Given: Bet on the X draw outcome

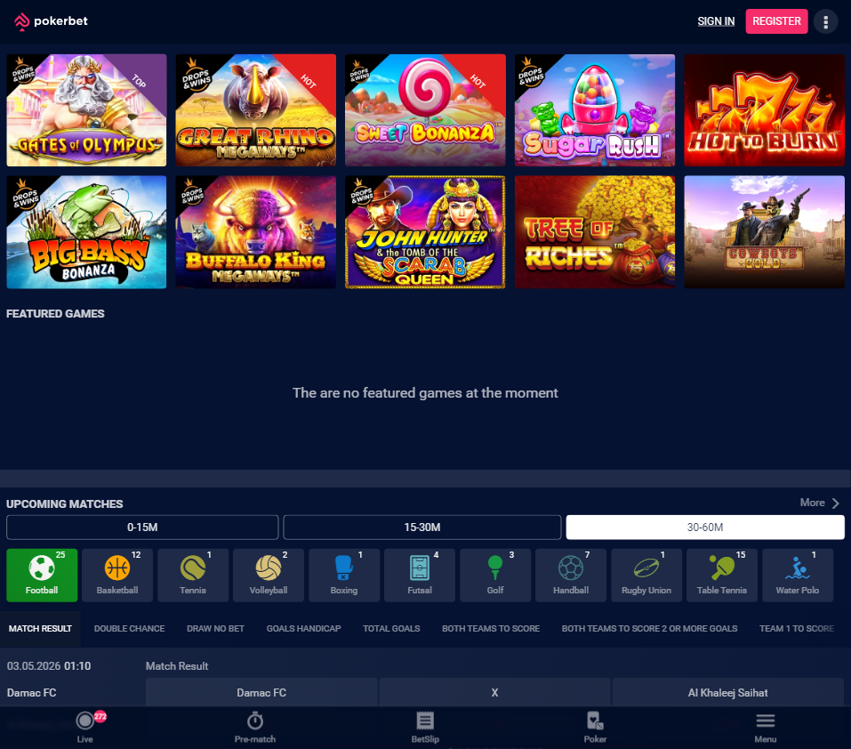Looking at the screenshot, I should [x=494, y=693].
